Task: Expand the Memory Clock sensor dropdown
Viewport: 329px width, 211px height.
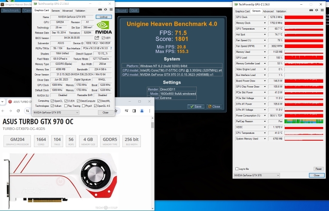Action: tap(265, 23)
